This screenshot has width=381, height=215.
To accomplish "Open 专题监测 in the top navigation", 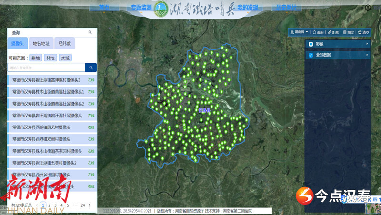I will [140, 8].
